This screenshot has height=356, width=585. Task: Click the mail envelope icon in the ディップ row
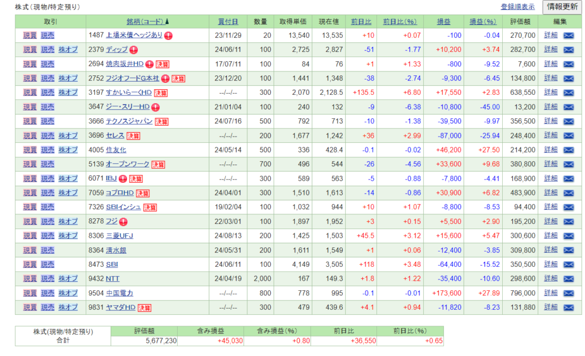(568, 50)
